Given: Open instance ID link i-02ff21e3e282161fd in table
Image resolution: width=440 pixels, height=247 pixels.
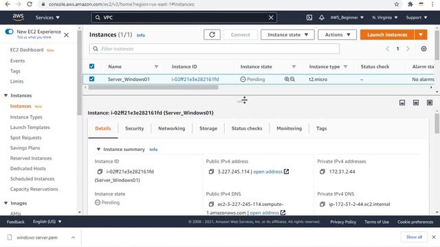Looking at the screenshot, I should 195,80.
